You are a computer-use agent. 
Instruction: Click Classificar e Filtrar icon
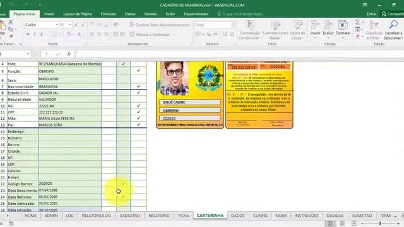point(374,30)
